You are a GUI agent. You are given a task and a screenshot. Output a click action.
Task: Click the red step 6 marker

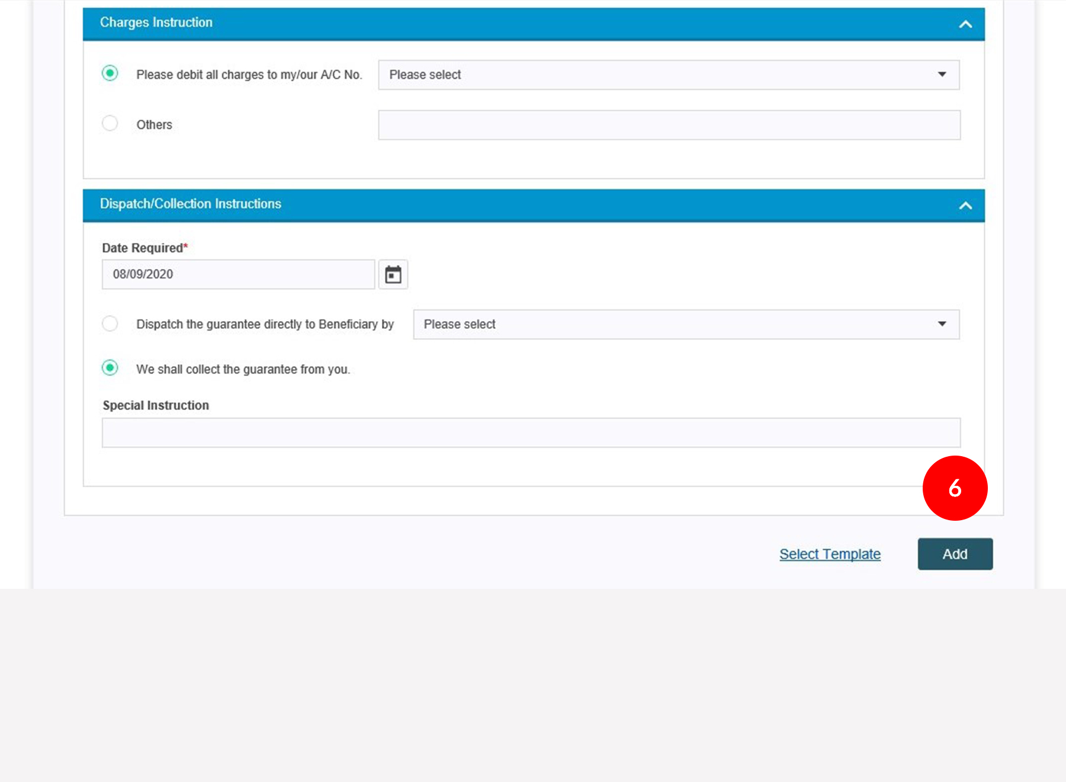[x=955, y=488]
